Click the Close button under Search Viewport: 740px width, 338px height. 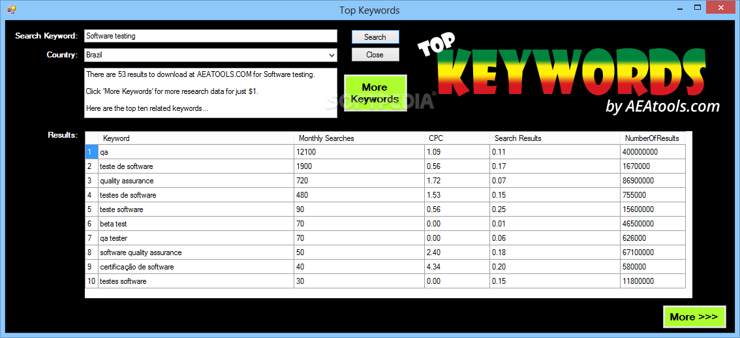pyautogui.click(x=375, y=55)
